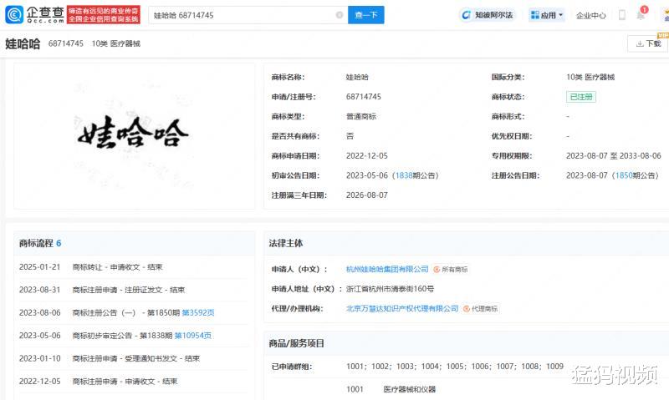Select the 已注册 status tag
The image size is (669, 400).
tap(580, 97)
